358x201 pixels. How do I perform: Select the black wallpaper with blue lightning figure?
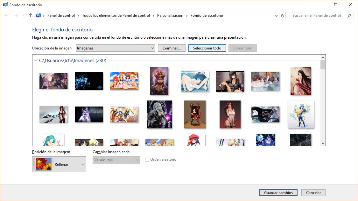click(89, 81)
